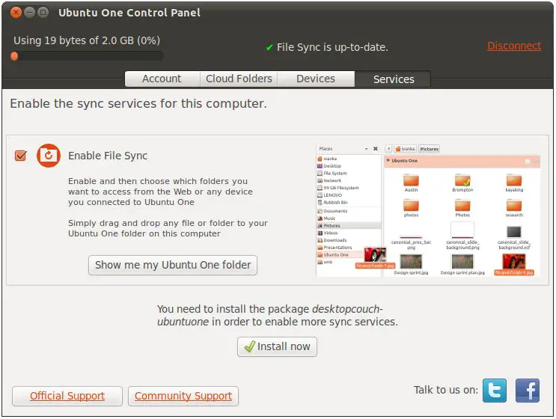Open the Official Support link
This screenshot has height=419, width=556.
[x=67, y=396]
